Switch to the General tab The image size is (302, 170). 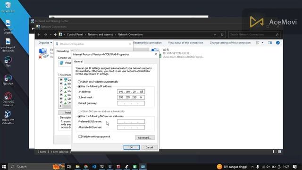coord(78,61)
